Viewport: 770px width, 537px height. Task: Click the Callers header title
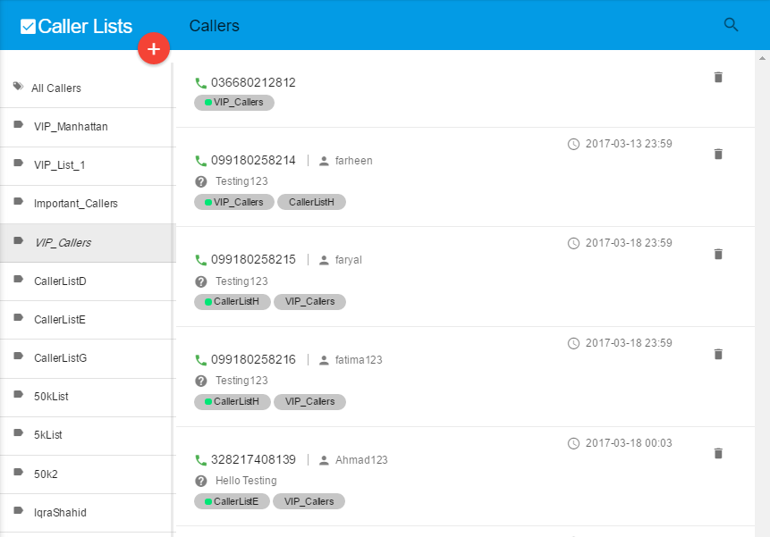pos(214,26)
